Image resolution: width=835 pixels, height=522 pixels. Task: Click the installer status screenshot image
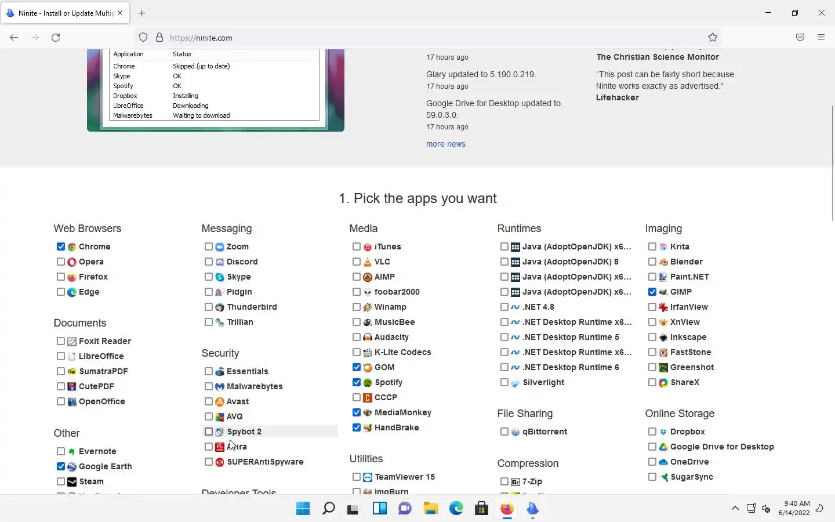point(216,90)
